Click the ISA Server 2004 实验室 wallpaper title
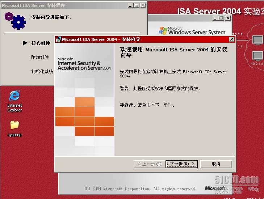 point(221,12)
